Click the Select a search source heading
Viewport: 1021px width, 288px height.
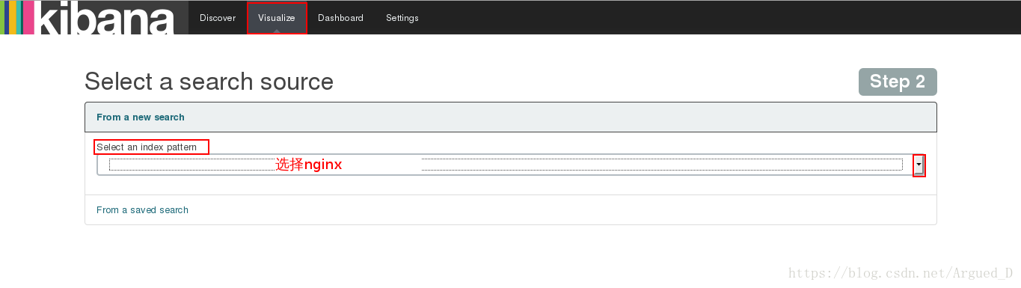(209, 82)
